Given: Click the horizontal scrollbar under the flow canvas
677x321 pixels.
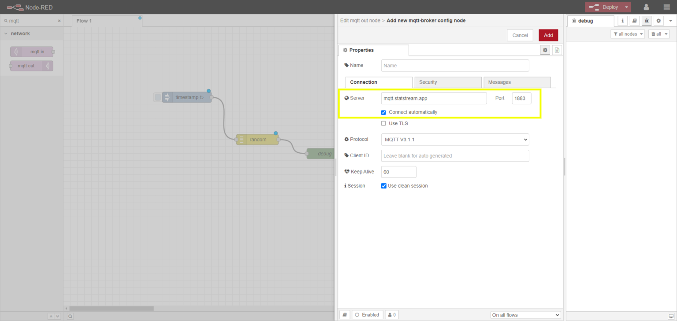Looking at the screenshot, I should click(111, 308).
